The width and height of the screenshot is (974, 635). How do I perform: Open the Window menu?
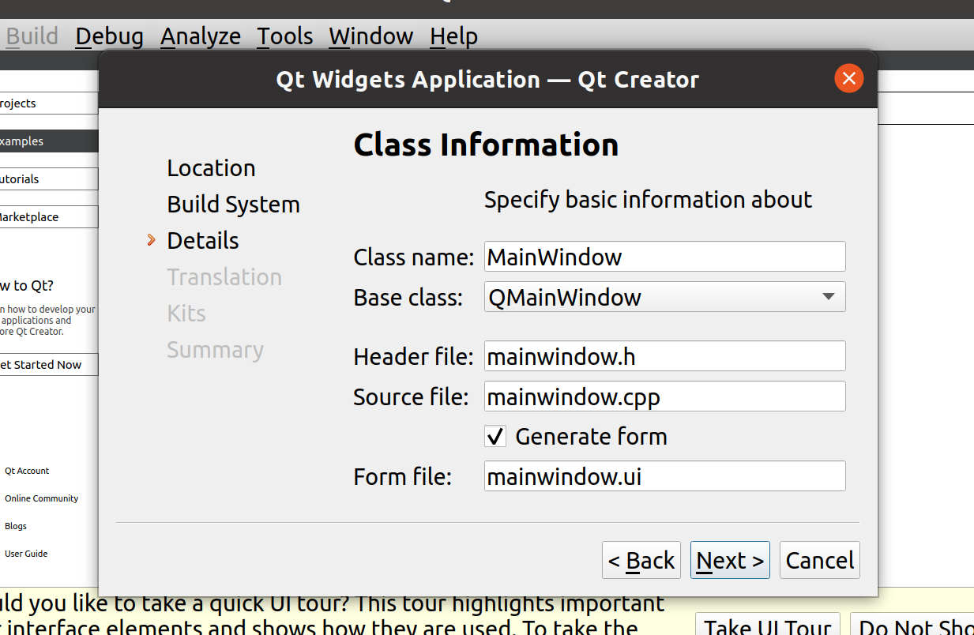[370, 36]
